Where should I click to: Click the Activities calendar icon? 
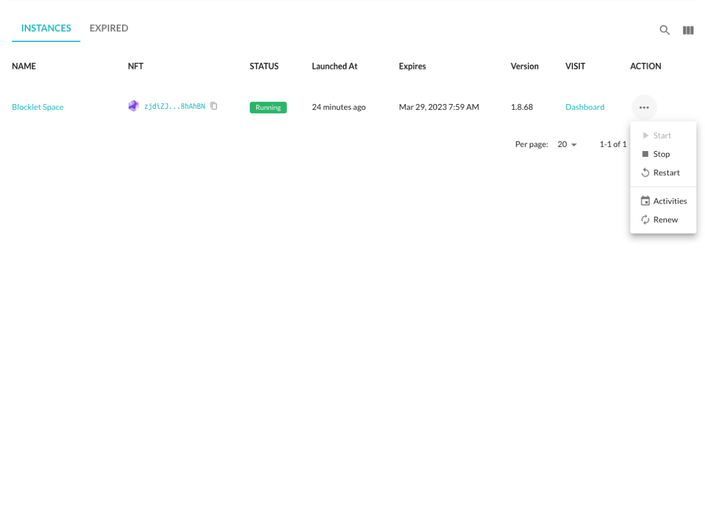click(x=645, y=200)
